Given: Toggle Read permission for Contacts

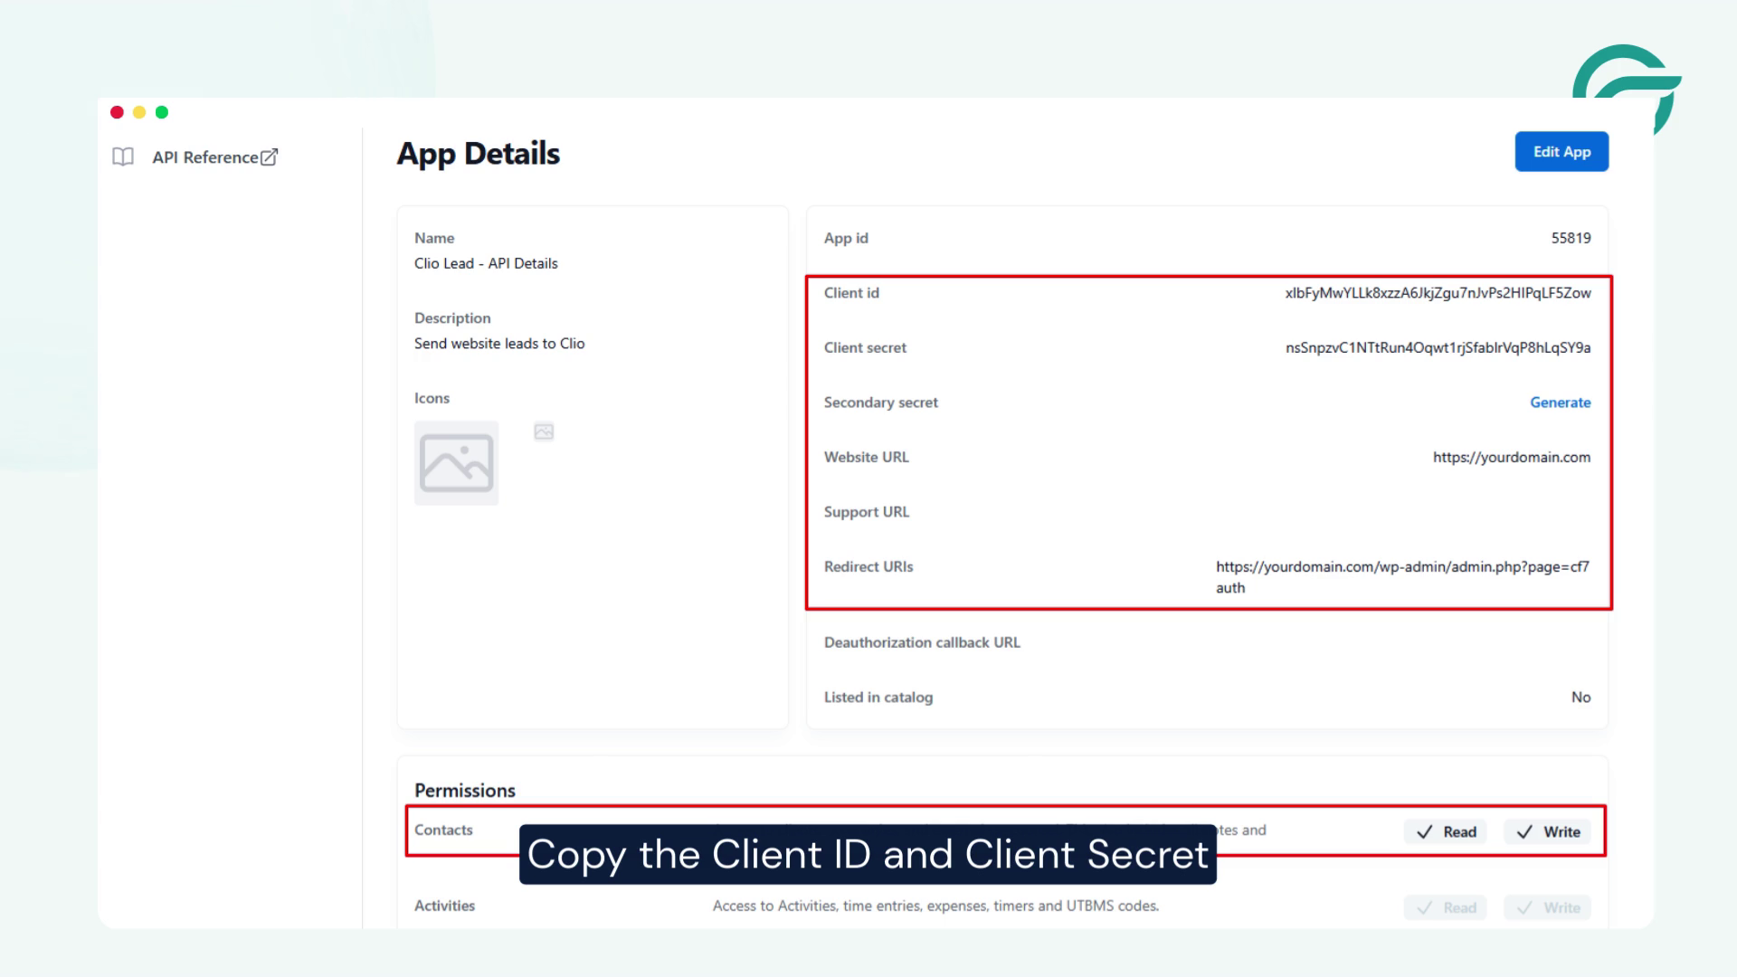Looking at the screenshot, I should [x=1445, y=831].
